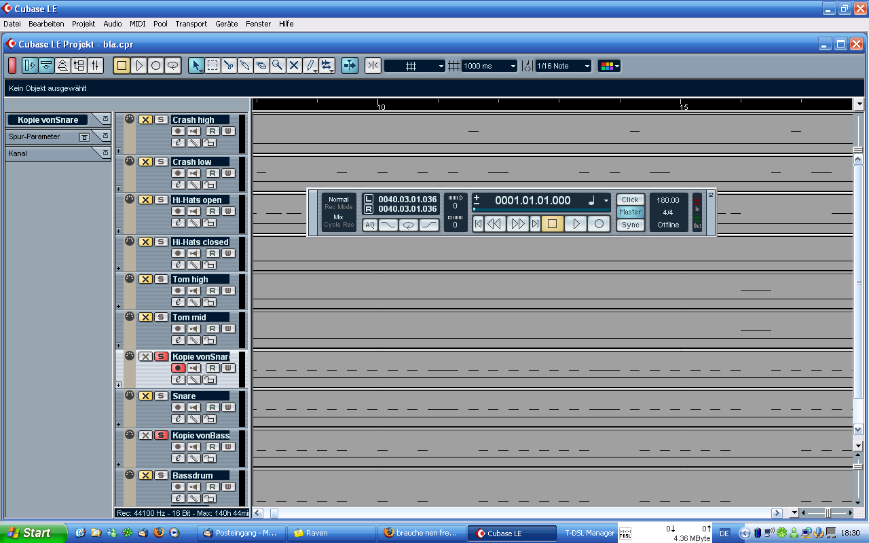
Task: Enable monitor on Hi-Hats open track
Action: point(194,211)
